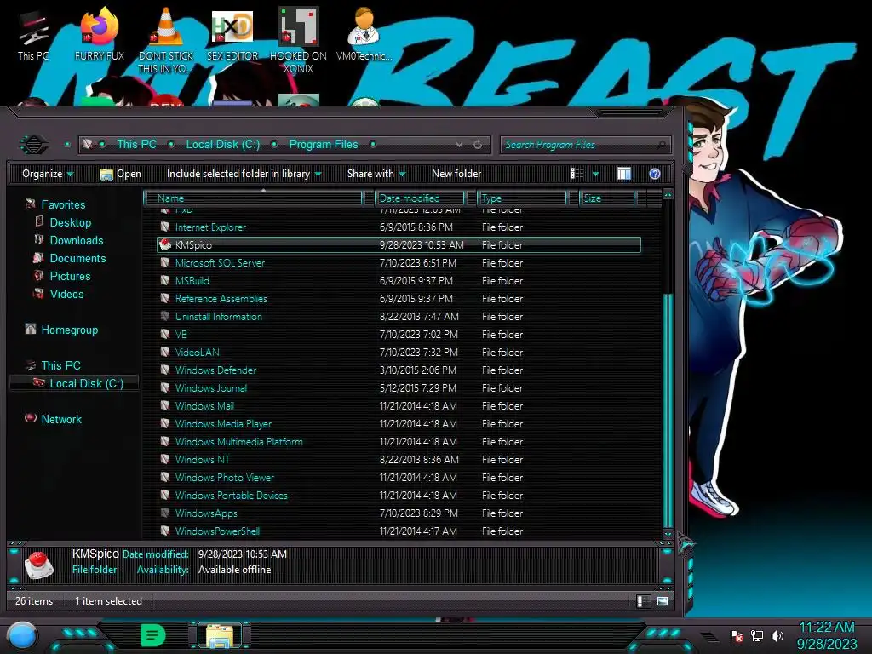Open the view options dropdown arrow

point(595,174)
